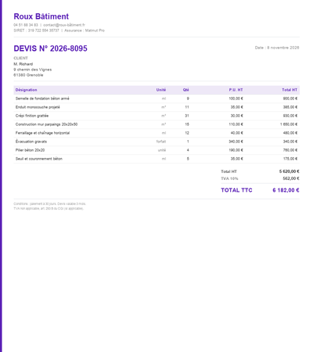
Task: Select the Enduit monocouche projeté line
Action: click(156, 107)
